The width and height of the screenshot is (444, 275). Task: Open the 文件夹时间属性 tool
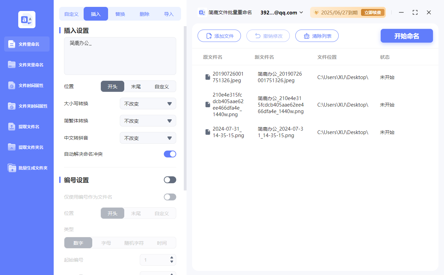point(27,106)
